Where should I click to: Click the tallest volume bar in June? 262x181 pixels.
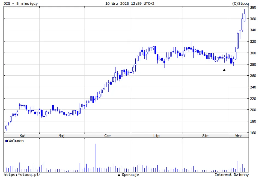(95, 158)
